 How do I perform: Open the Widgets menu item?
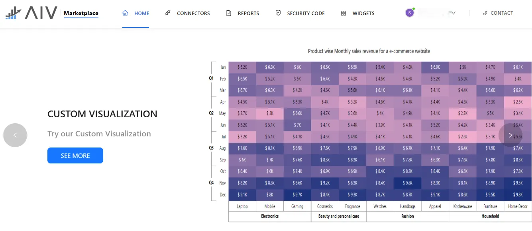point(363,13)
